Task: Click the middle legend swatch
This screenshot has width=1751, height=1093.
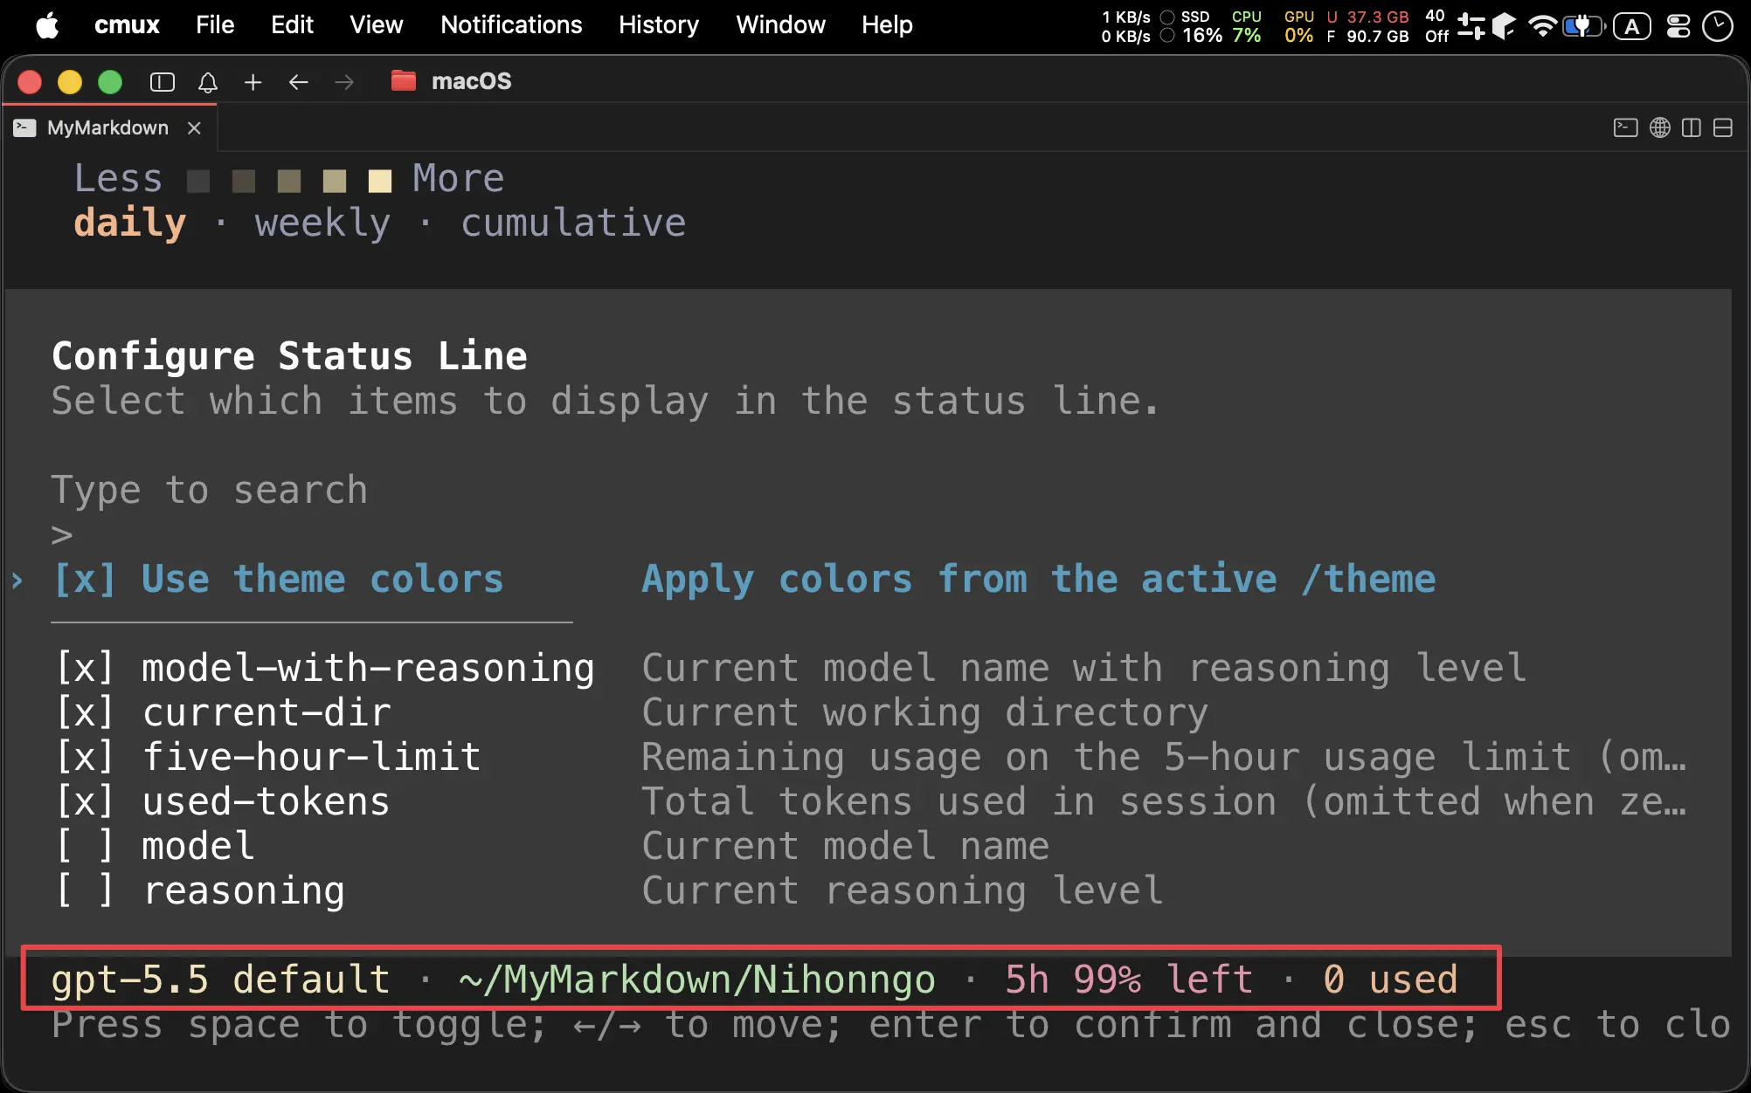Action: pos(289,181)
